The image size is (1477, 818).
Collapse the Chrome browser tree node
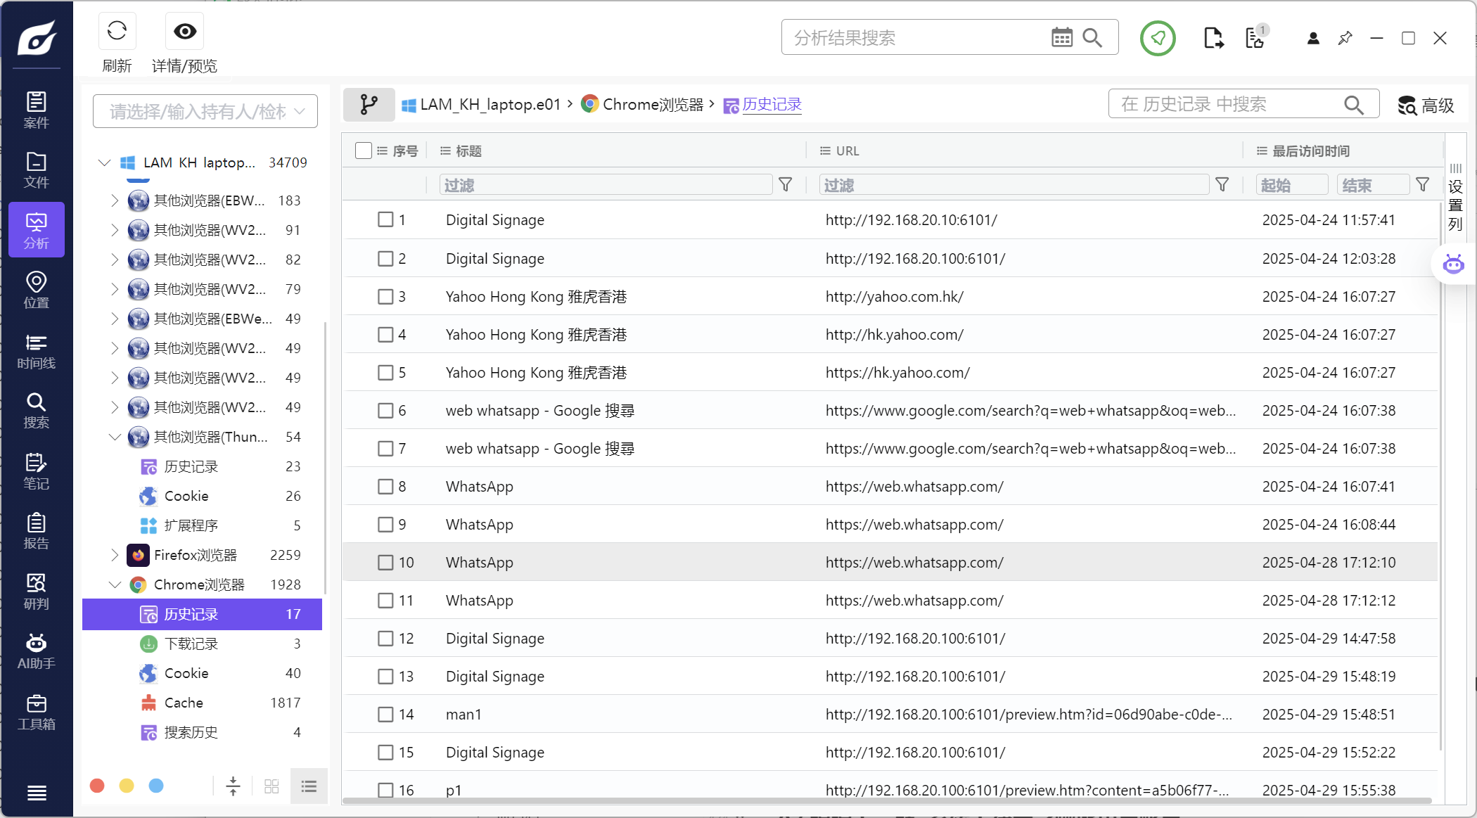click(115, 584)
